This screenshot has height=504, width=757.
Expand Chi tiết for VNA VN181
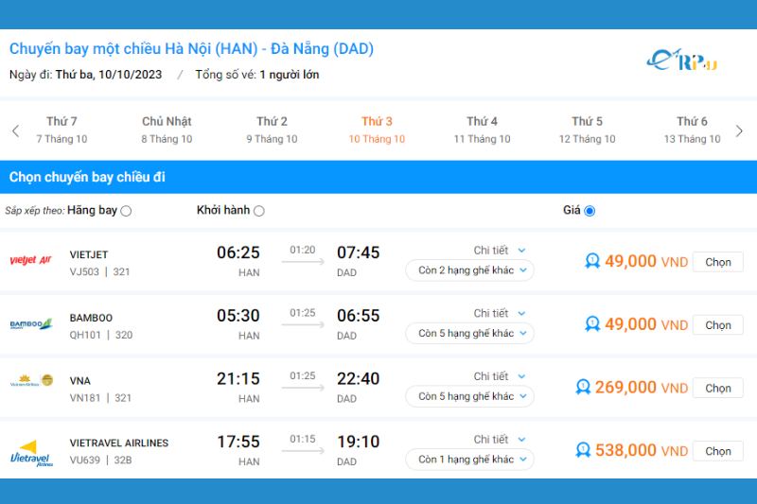coord(500,376)
